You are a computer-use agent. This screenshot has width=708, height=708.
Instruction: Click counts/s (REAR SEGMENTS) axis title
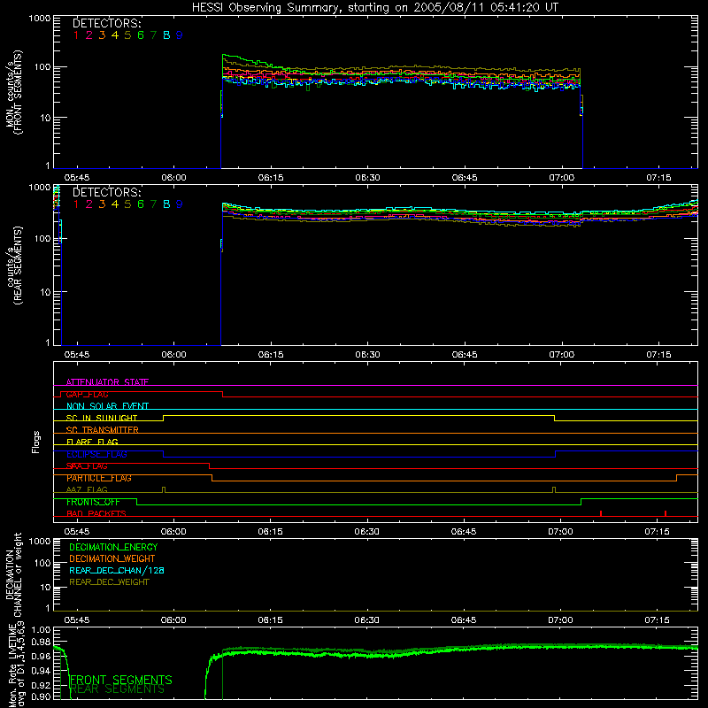(13, 265)
